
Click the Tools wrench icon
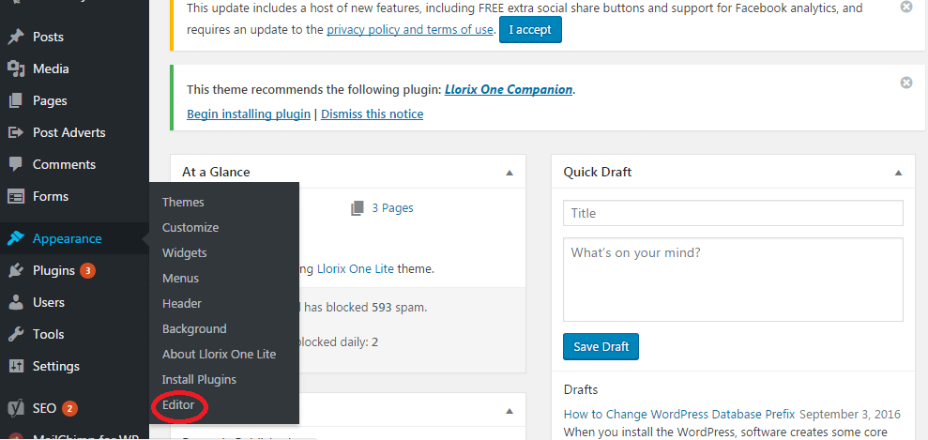click(x=15, y=334)
